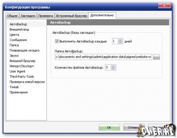Toggle Выполнять АвтоBackup каждые checkbox
The image size is (177, 138).
(57, 41)
